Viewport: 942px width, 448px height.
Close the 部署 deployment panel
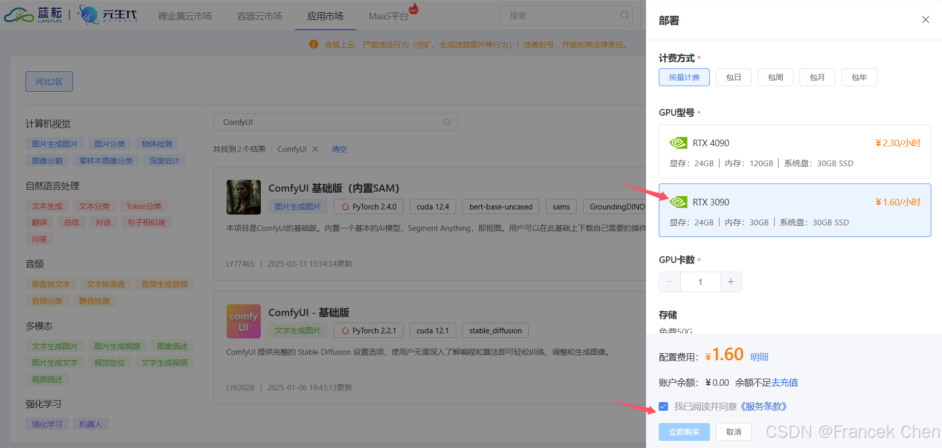pyautogui.click(x=925, y=20)
